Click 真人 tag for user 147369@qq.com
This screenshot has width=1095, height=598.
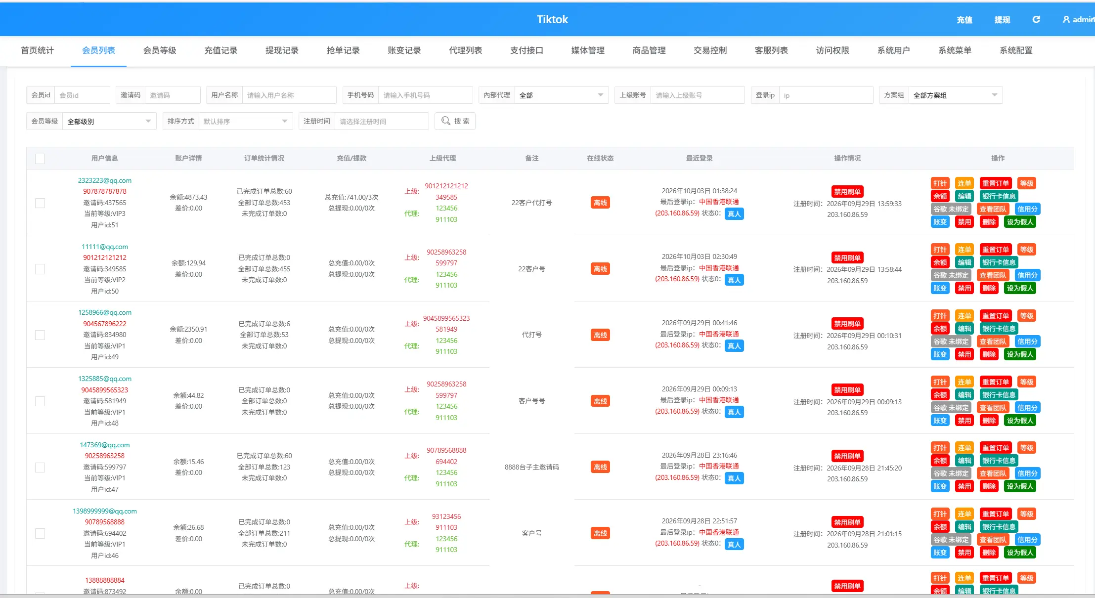point(734,478)
